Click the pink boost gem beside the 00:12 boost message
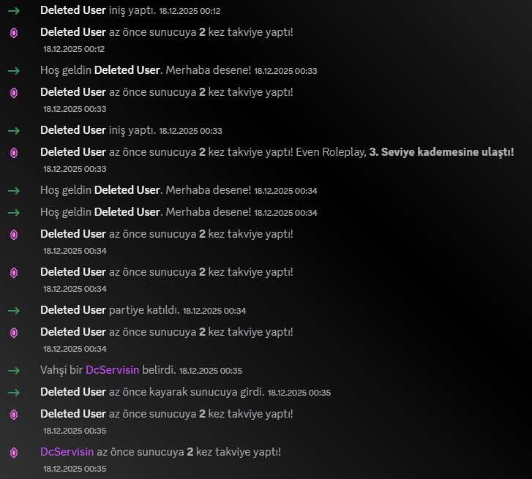Screen dimensions: 532x479 (14, 33)
